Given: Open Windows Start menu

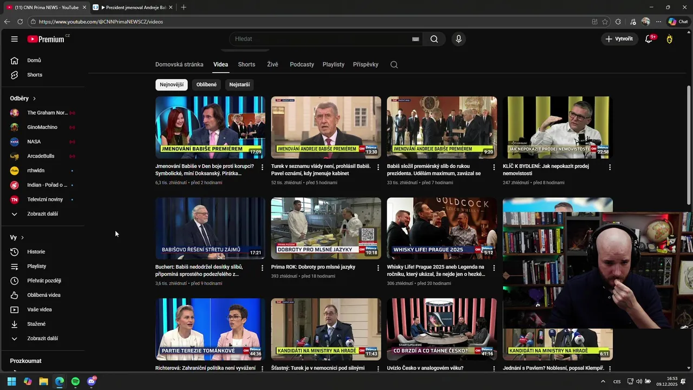Looking at the screenshot, I should pyautogui.click(x=12, y=381).
